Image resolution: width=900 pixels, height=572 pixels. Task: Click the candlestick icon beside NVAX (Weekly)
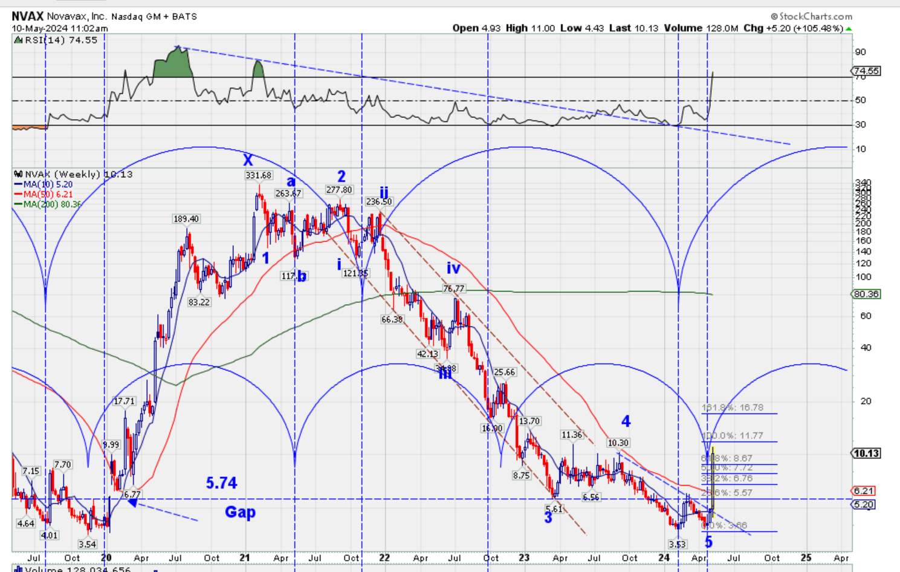(18, 174)
